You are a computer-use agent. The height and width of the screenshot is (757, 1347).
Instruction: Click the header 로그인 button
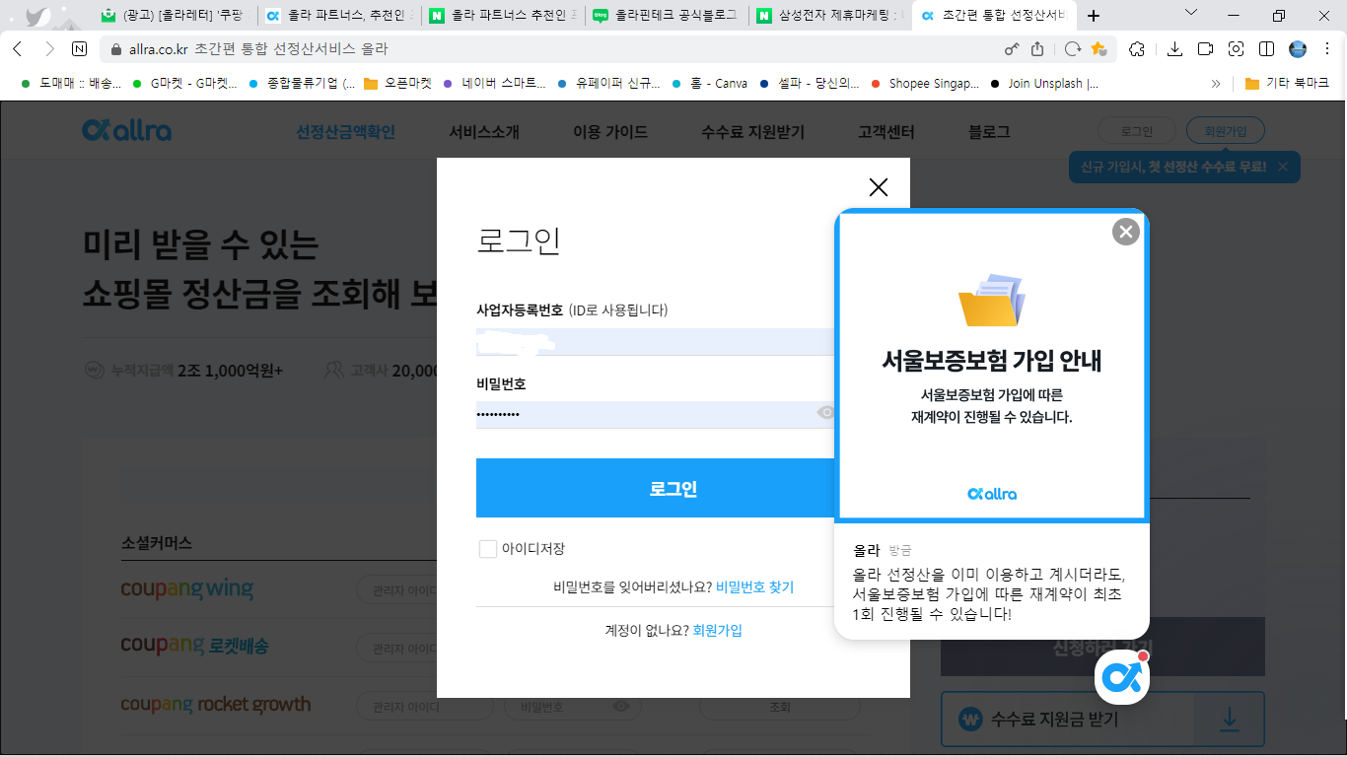1137,131
